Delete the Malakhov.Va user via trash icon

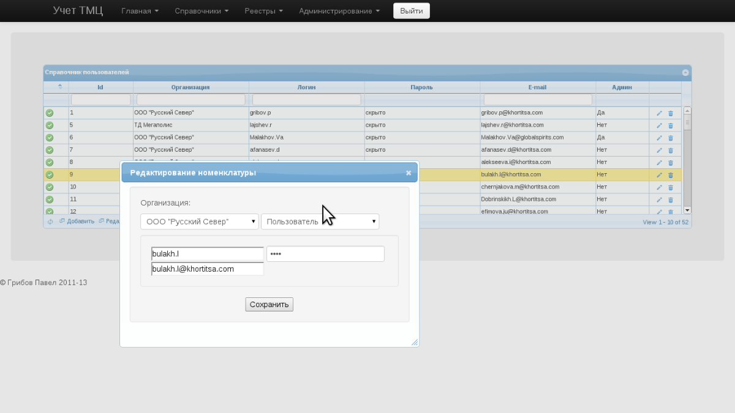[670, 138]
